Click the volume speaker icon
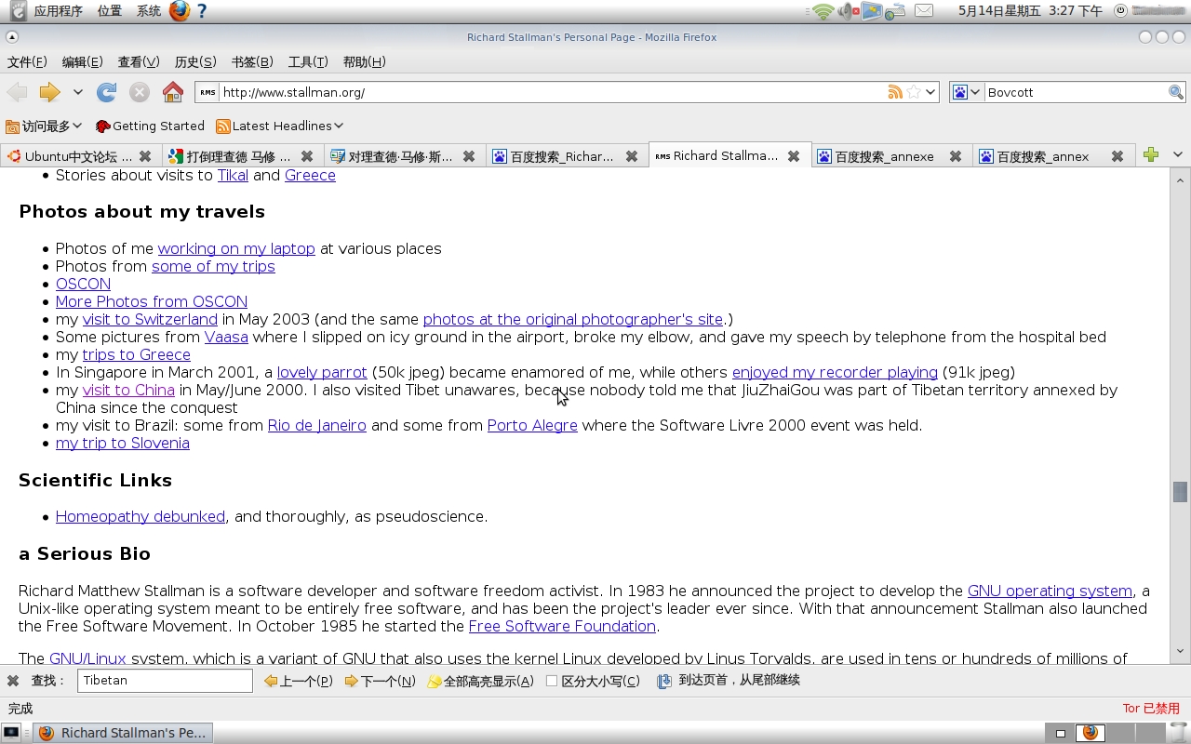Image resolution: width=1191 pixels, height=744 pixels. pyautogui.click(x=847, y=11)
